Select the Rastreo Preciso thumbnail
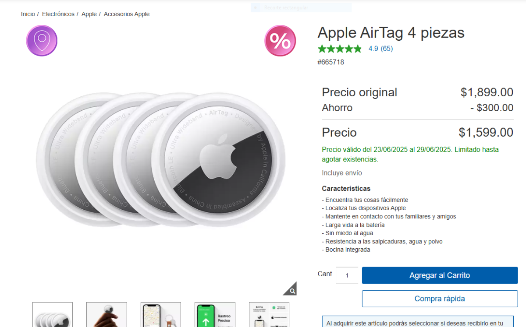The image size is (526, 327). pos(215,314)
